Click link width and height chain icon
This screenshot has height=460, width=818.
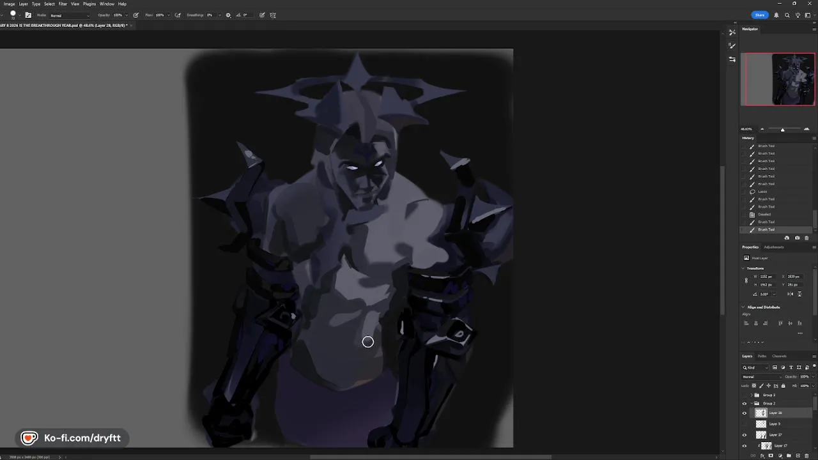pyautogui.click(x=746, y=280)
